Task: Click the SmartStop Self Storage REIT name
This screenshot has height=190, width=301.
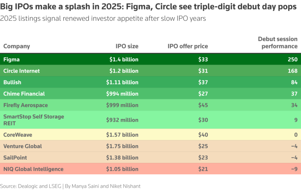Action: tap(34, 120)
